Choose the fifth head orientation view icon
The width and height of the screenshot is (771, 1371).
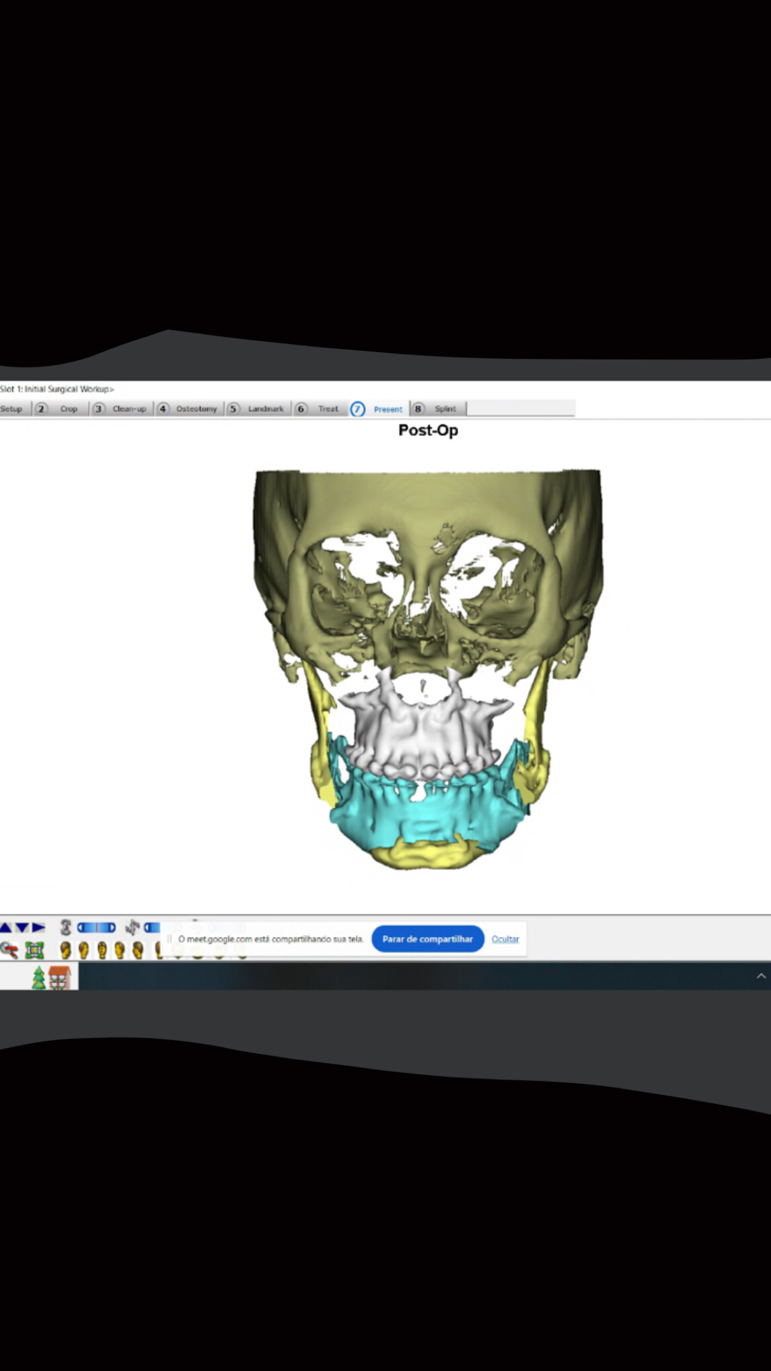point(138,950)
